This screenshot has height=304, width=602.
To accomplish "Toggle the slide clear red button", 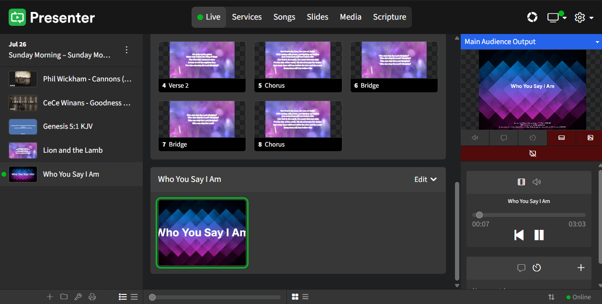I will click(561, 138).
